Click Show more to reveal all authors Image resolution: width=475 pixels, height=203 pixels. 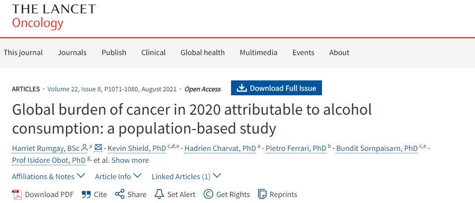pyautogui.click(x=130, y=160)
